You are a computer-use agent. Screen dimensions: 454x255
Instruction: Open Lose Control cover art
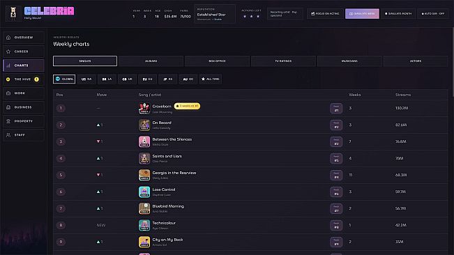(144, 192)
